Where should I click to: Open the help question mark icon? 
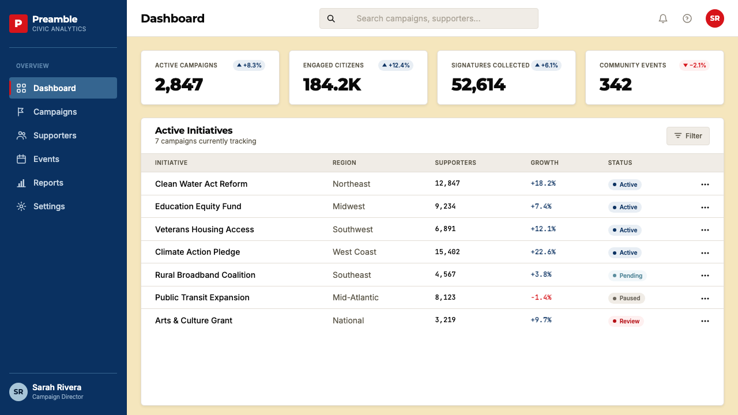click(x=687, y=18)
